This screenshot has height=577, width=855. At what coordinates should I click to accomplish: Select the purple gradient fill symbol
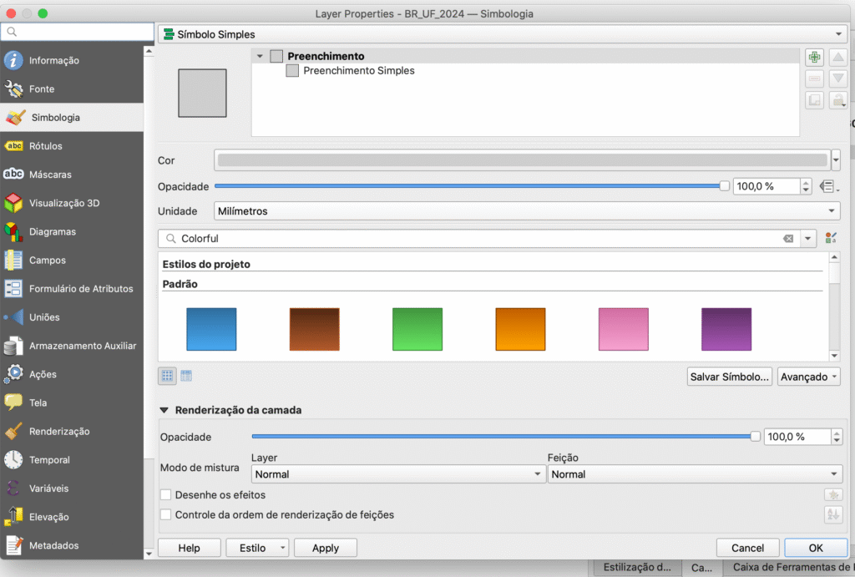pyautogui.click(x=727, y=329)
